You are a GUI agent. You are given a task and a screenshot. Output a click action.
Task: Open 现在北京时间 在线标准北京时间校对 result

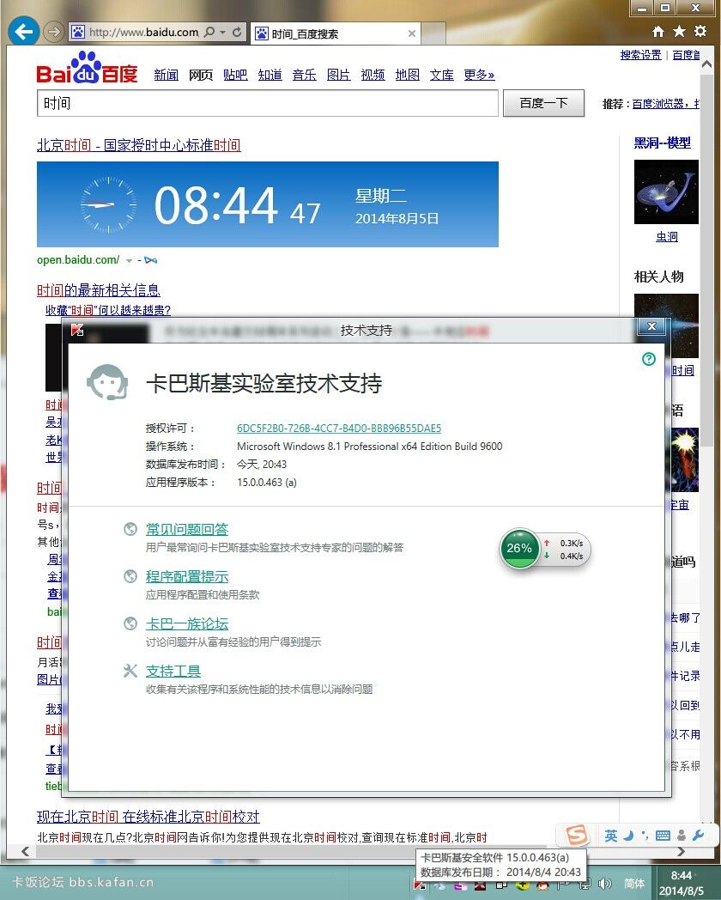[148, 817]
